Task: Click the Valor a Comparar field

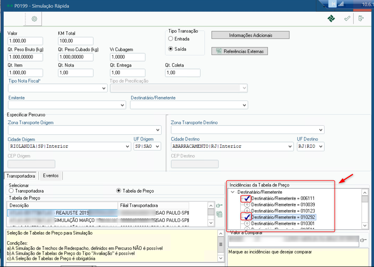Action: click(293, 241)
